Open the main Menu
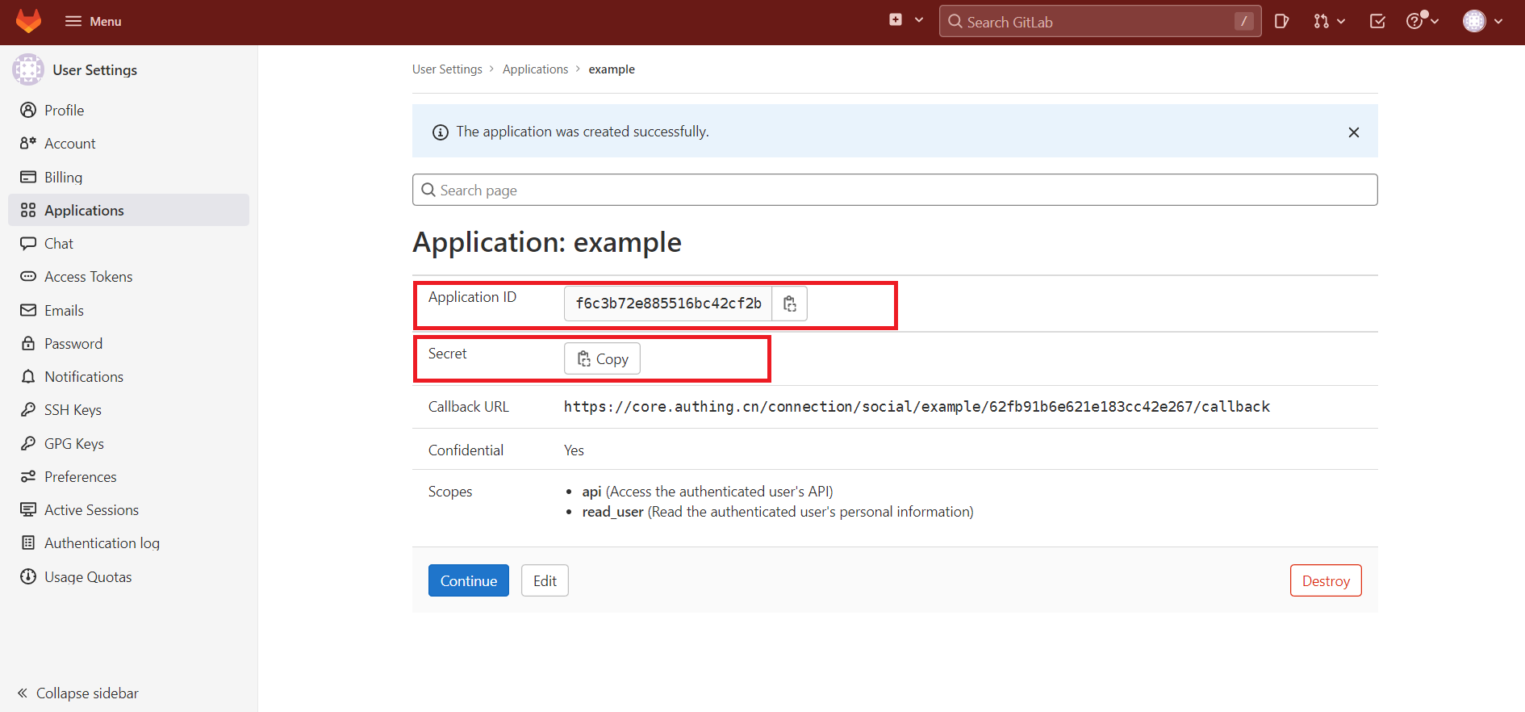The image size is (1525, 712). pos(93,22)
